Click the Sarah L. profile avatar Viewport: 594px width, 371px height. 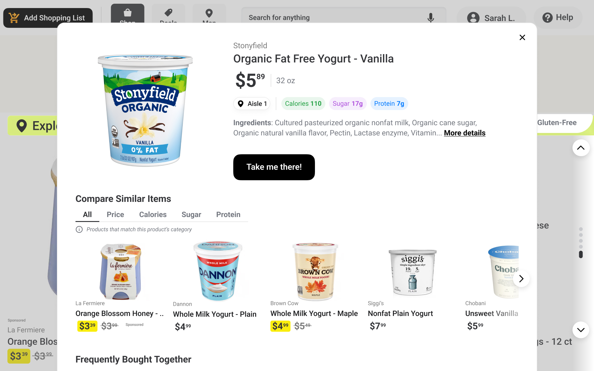pos(473,18)
